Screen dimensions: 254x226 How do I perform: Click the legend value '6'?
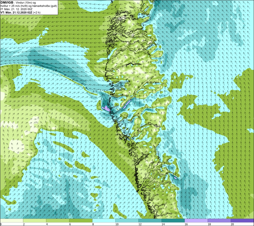point(70,224)
